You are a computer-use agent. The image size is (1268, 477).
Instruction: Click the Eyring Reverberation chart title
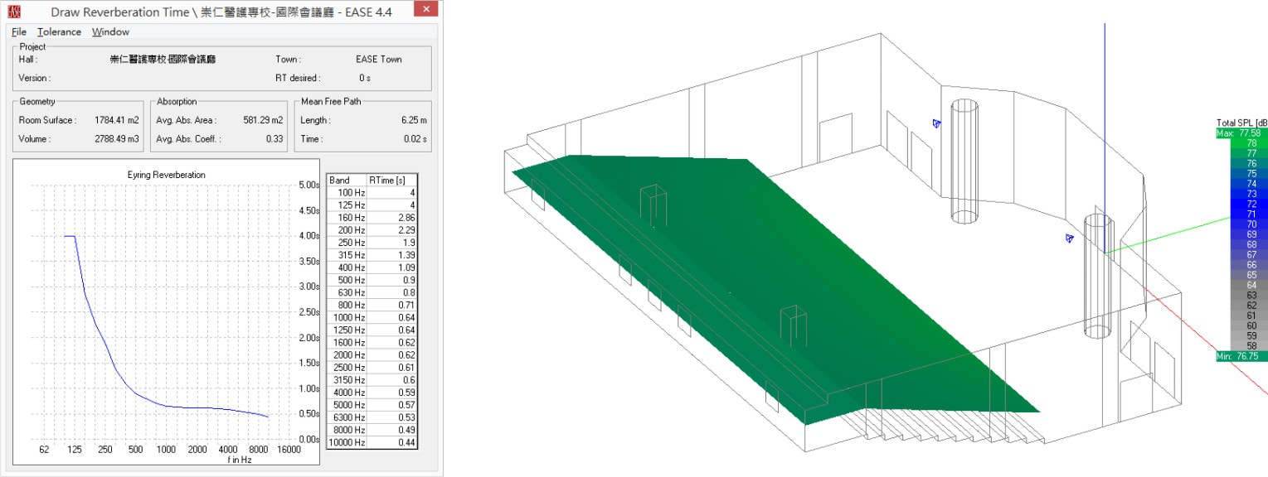click(x=167, y=175)
